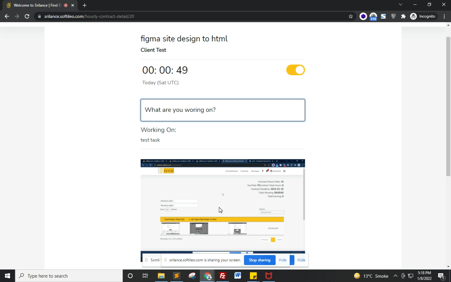The image size is (451, 282).
Task: Show hidden system tray icons
Action: (395, 276)
